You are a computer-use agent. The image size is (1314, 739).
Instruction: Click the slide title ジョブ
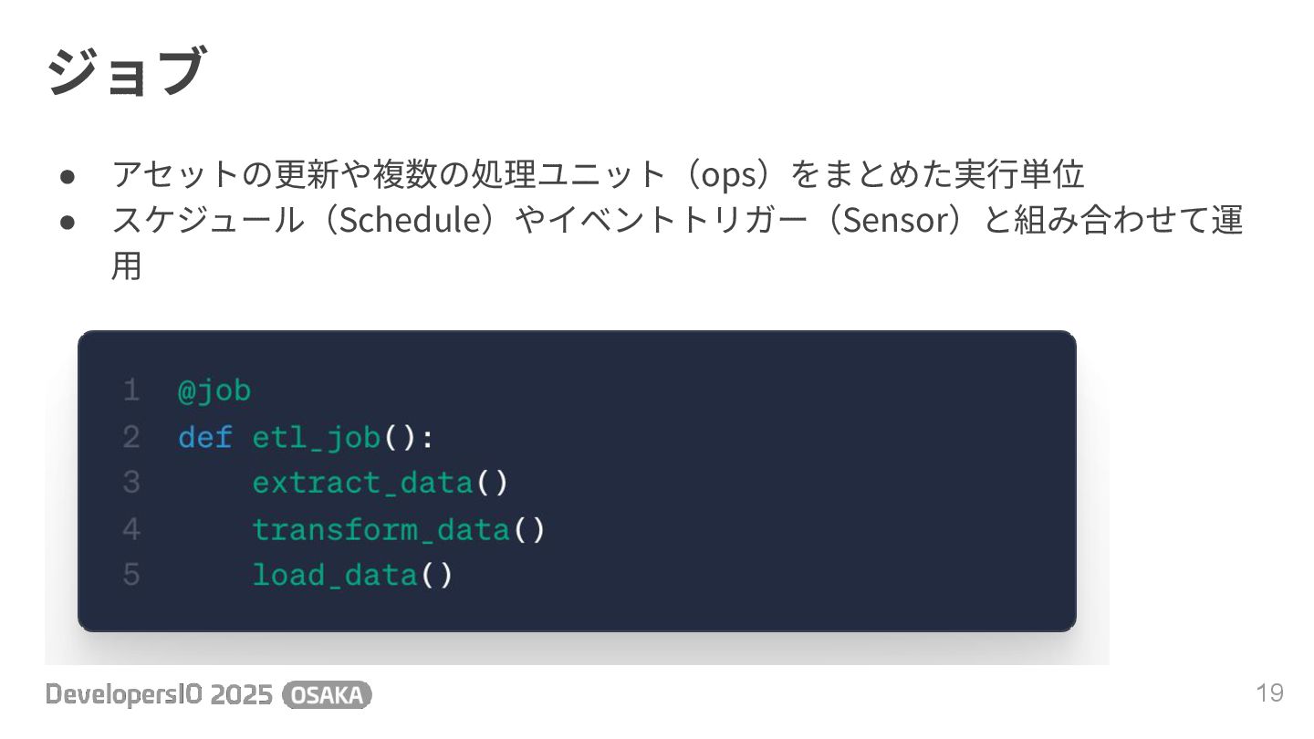click(x=124, y=73)
